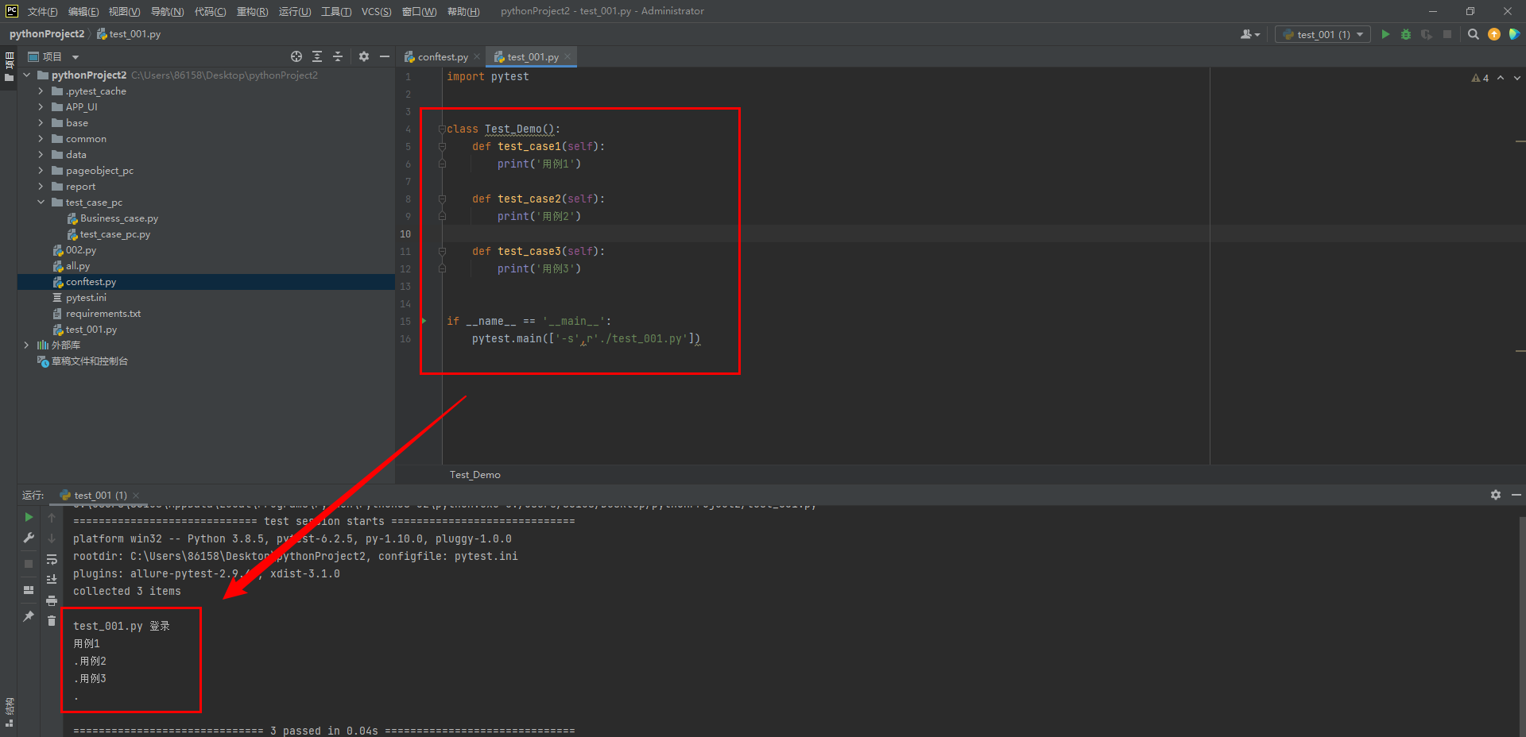Toggle soft-wrap in run console
The image size is (1526, 737).
pyautogui.click(x=52, y=559)
